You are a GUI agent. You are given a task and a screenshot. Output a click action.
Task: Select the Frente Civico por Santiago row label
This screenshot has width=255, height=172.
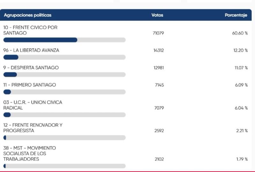click(30, 30)
